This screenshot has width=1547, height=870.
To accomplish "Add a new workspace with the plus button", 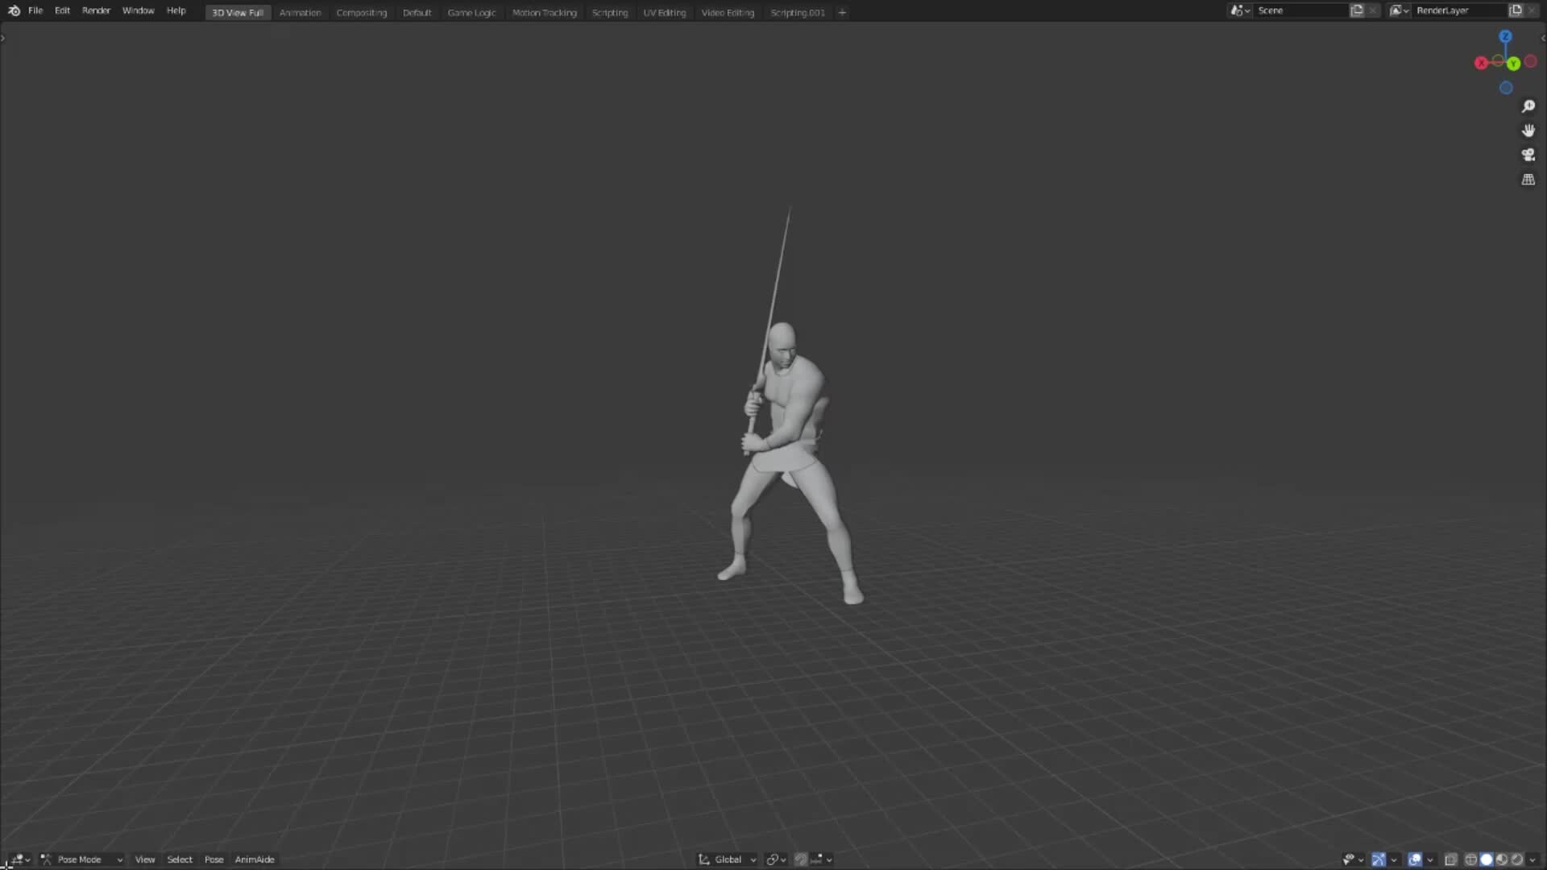I will click(x=842, y=13).
